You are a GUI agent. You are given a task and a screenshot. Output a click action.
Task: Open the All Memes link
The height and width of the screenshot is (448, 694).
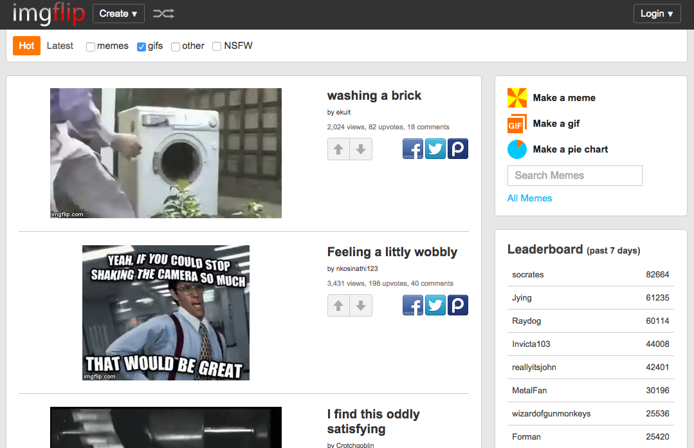tap(529, 198)
